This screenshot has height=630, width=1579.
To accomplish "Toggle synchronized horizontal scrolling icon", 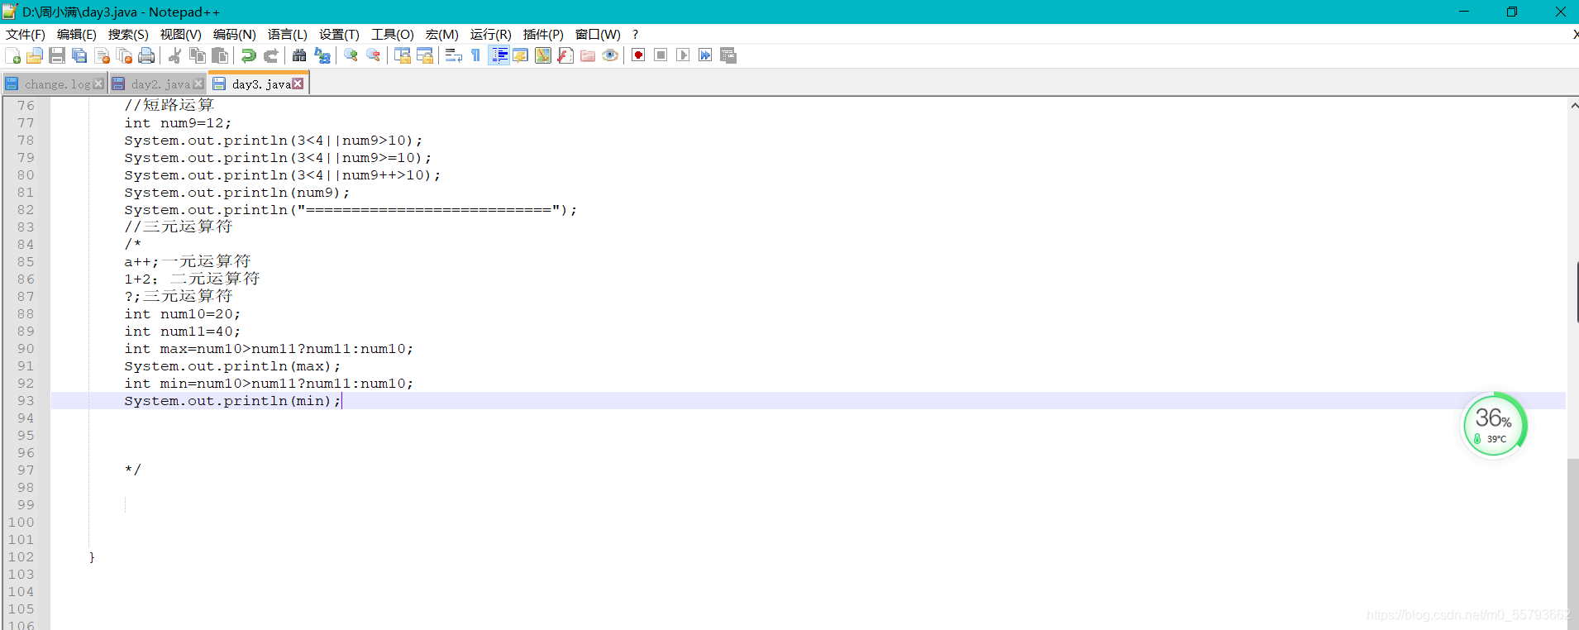I will (x=425, y=55).
